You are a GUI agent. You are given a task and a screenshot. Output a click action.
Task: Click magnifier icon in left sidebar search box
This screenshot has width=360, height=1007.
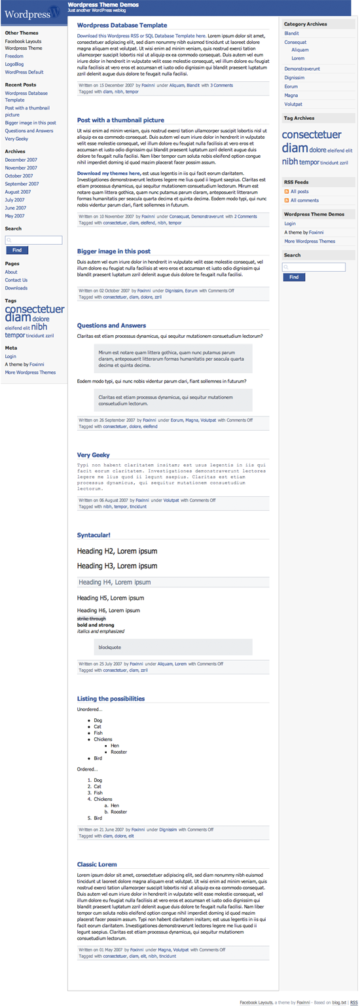point(9,240)
